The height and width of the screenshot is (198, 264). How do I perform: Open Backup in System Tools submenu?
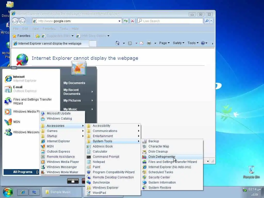pyautogui.click(x=172, y=141)
